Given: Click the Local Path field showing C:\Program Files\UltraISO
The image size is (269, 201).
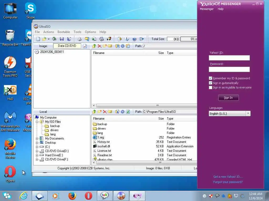Looking at the screenshot, I should click(x=170, y=111).
